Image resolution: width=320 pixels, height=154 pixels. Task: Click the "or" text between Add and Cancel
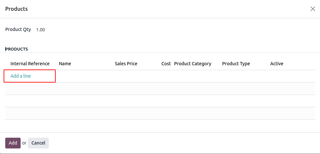(x=24, y=143)
